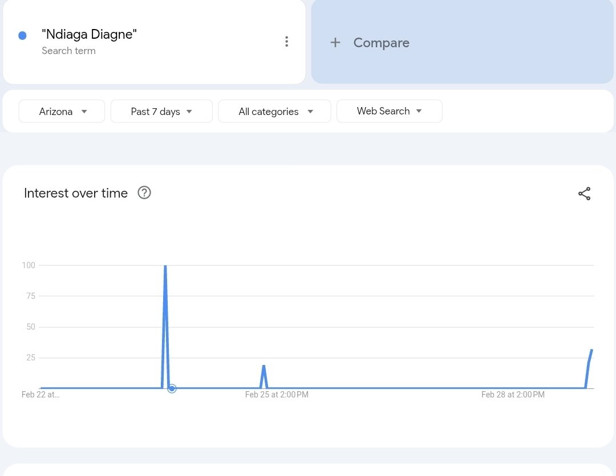616x476 pixels.
Task: Click the Feb 22 at... axis label
Action: tap(40, 395)
